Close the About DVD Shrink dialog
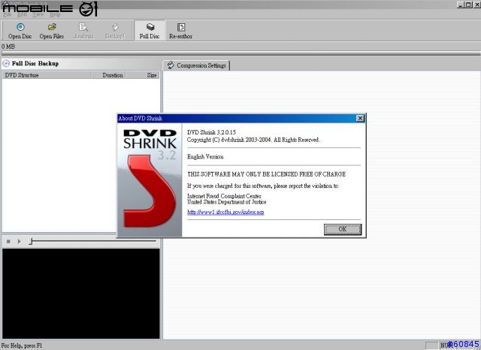 (x=360, y=119)
